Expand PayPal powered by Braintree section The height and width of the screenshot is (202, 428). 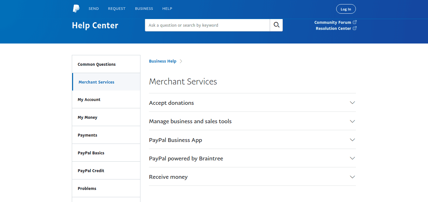352,158
